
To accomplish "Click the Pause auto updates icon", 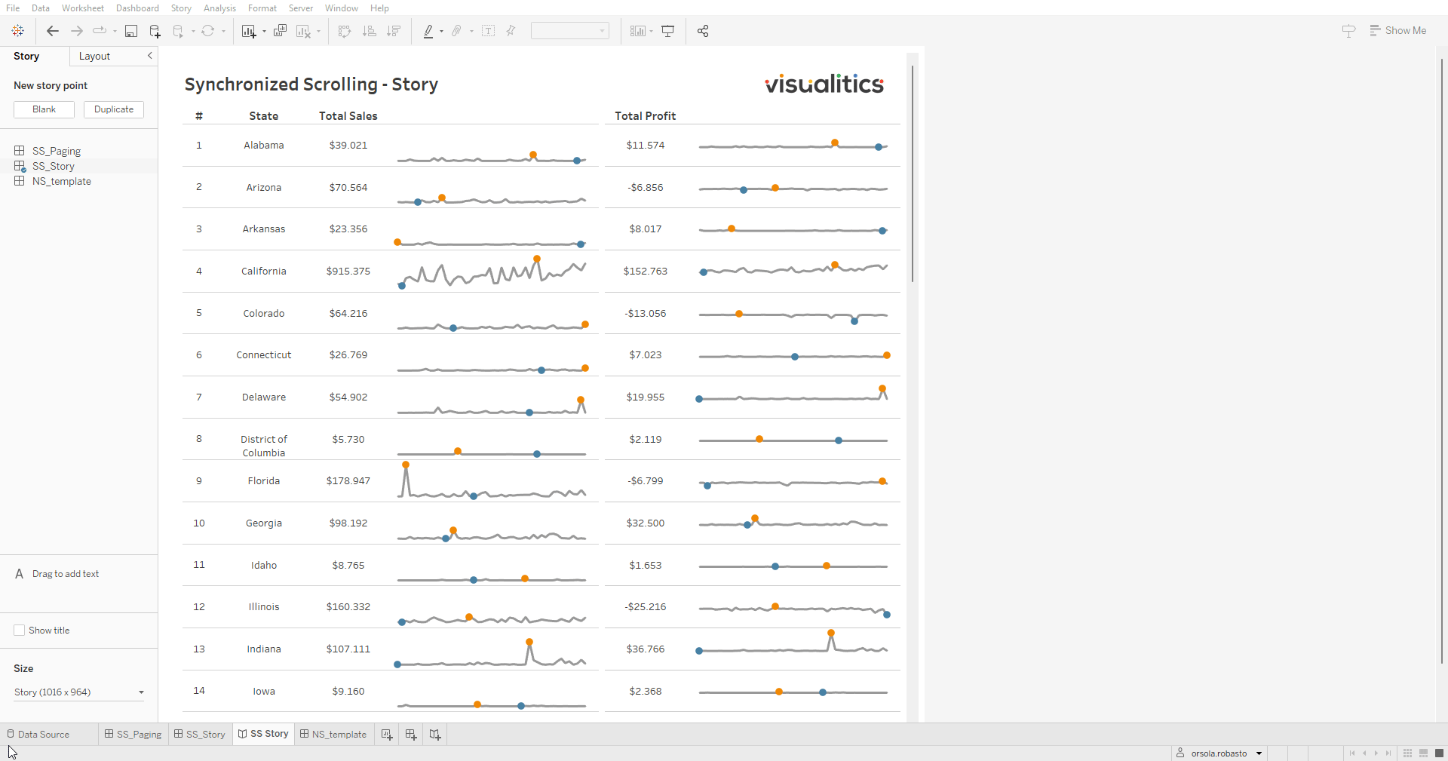I will coord(178,31).
